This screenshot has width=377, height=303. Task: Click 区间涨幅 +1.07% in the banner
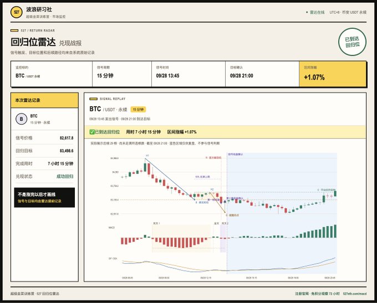click(182, 132)
